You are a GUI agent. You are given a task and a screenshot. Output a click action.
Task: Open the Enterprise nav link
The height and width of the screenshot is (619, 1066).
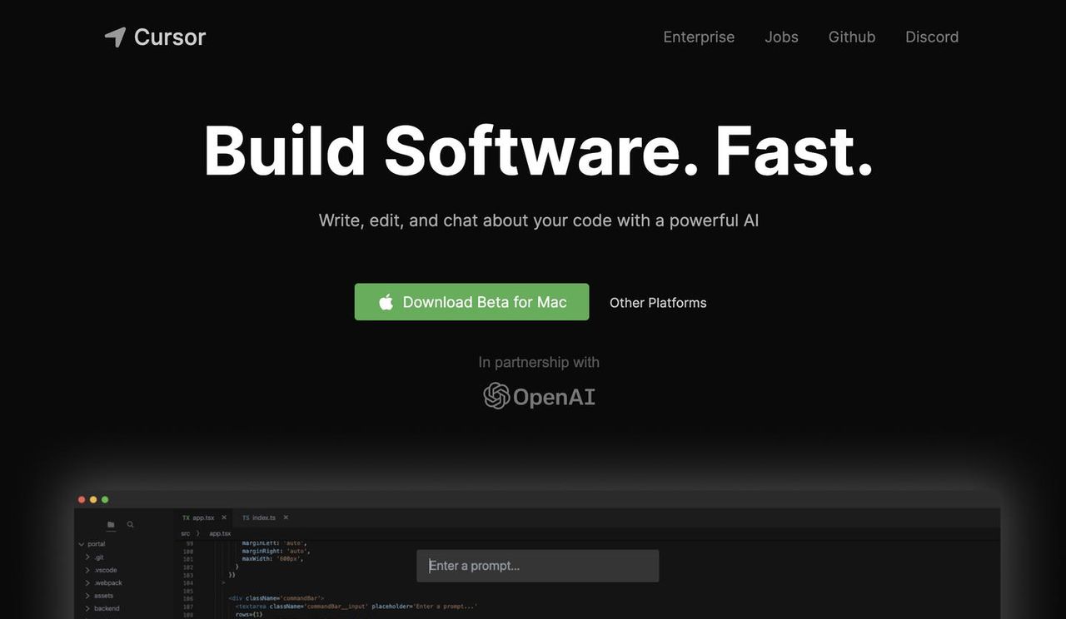[x=699, y=37]
